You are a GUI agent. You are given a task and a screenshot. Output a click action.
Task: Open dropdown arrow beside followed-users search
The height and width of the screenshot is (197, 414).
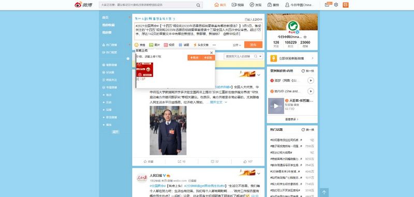261,56
